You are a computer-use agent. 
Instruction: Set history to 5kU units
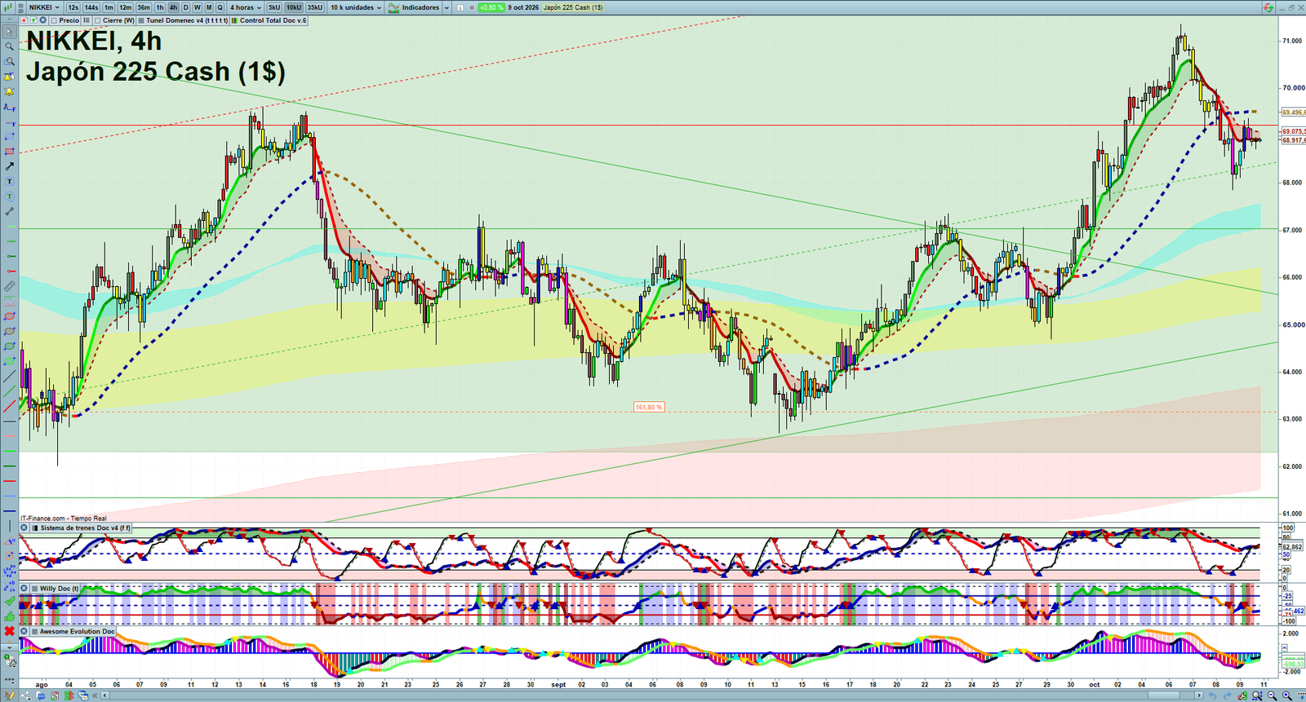274,7
